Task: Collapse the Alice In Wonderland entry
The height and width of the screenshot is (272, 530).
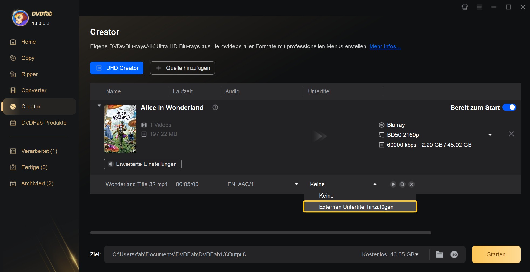Action: tap(99, 106)
